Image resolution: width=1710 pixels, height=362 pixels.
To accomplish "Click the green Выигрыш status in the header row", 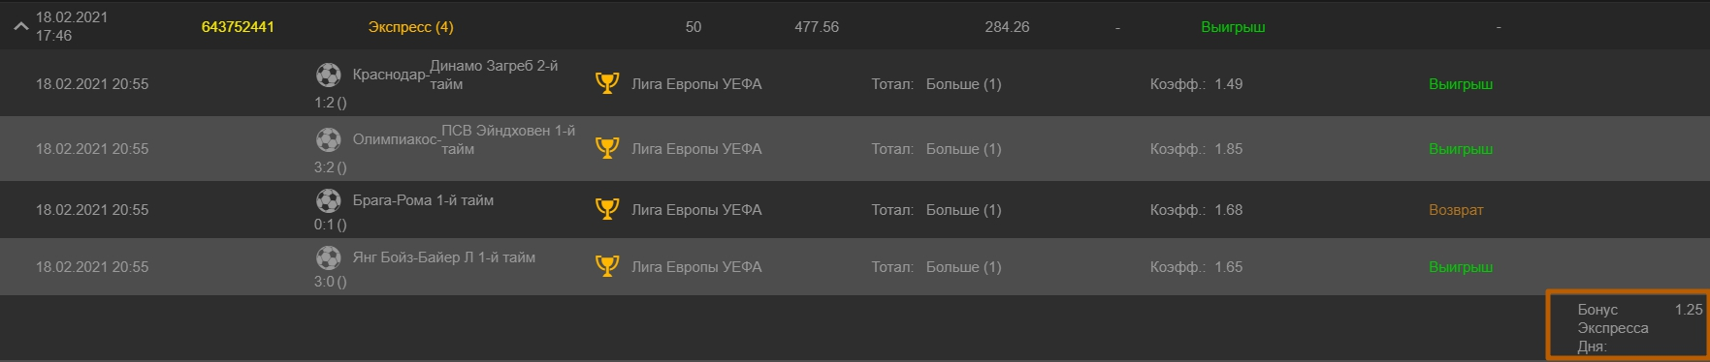I will pos(1233,27).
